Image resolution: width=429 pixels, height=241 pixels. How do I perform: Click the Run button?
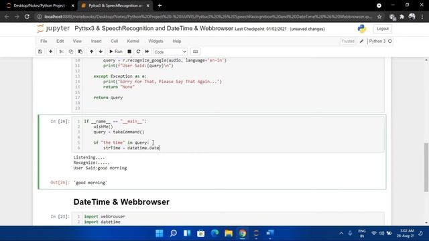click(x=116, y=52)
